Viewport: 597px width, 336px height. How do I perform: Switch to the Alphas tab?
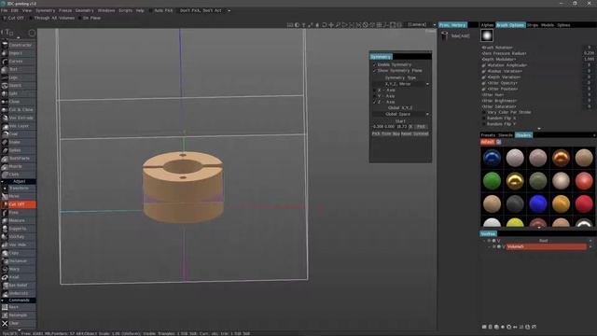(487, 25)
